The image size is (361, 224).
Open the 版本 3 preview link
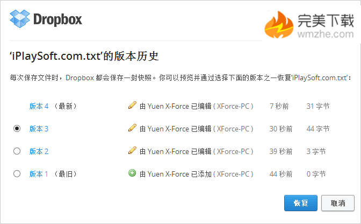39,129
